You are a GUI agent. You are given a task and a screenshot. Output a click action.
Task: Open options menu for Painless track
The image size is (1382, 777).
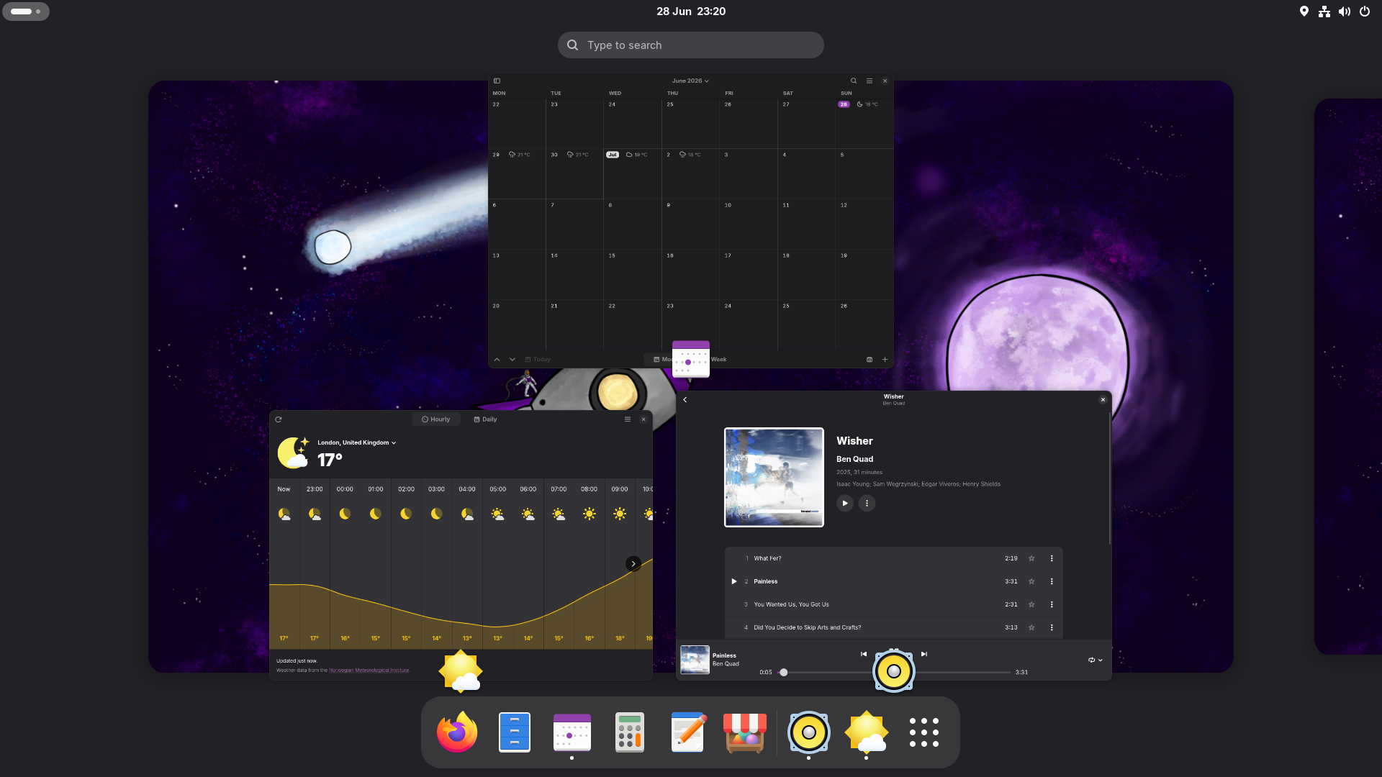click(x=1052, y=581)
